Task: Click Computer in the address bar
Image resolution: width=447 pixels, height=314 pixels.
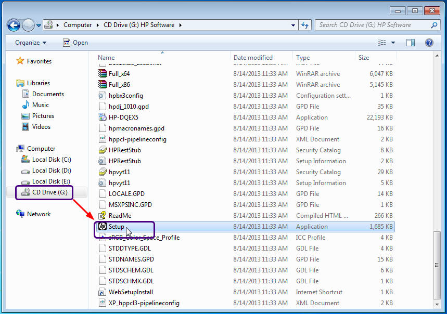Action: (x=78, y=25)
